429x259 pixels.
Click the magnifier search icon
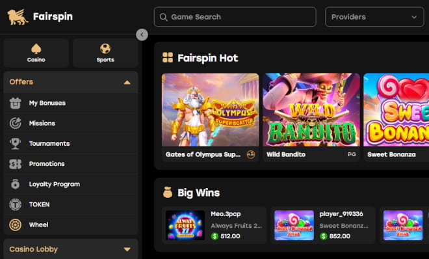[x=164, y=18]
